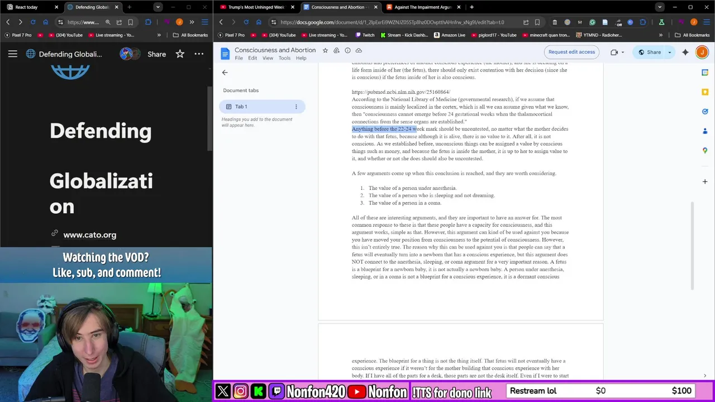Viewport: 715px width, 402px height.
Task: Open the Tools menu in Docs
Action: (x=284, y=58)
